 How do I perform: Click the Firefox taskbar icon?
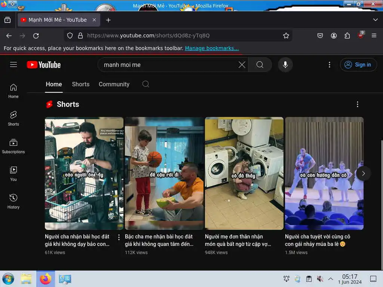tap(46, 279)
